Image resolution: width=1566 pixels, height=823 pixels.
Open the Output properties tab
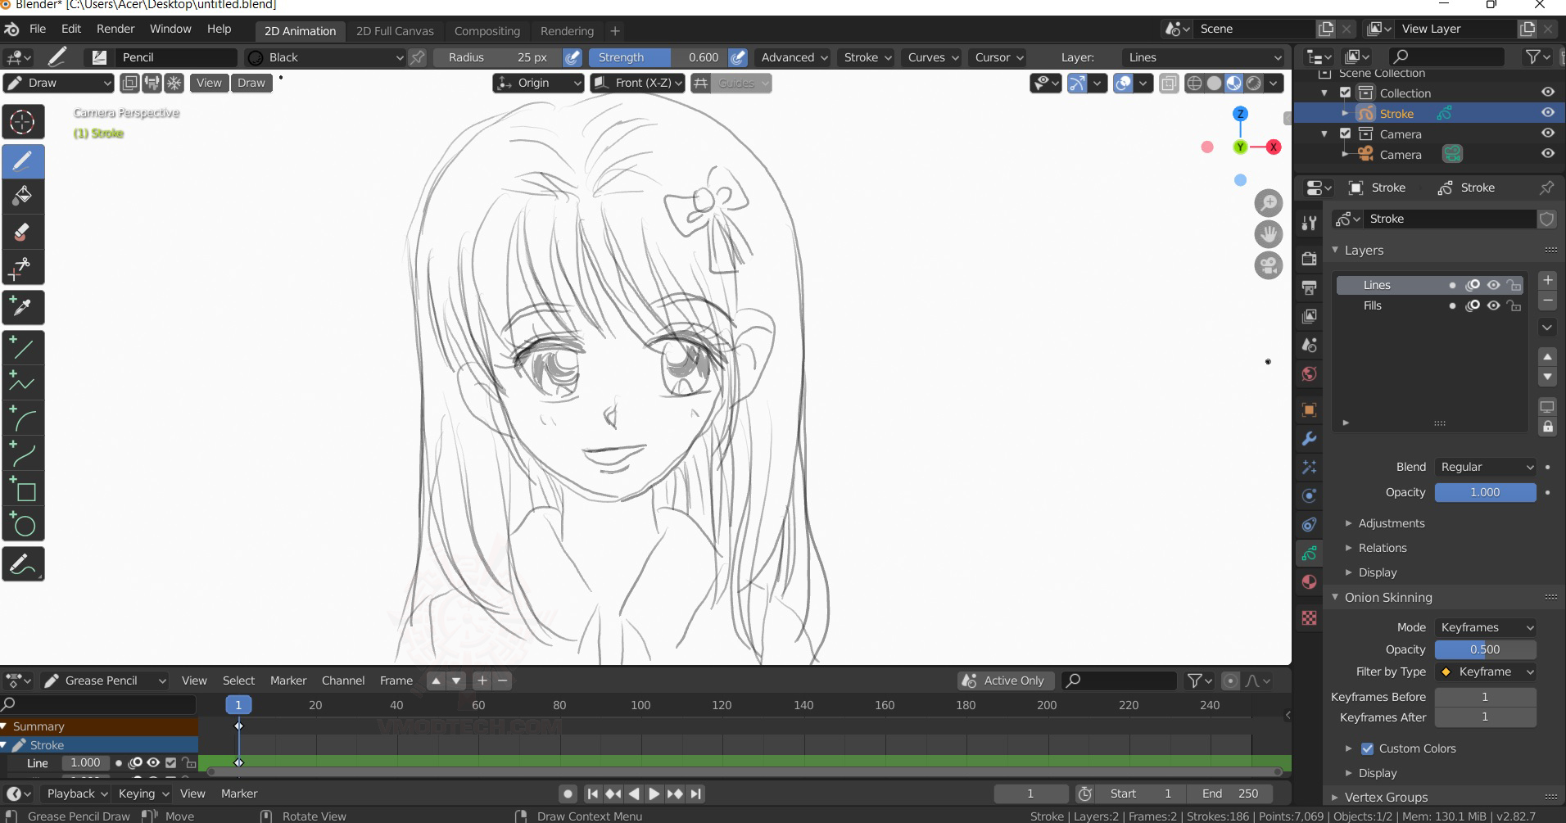(1309, 287)
